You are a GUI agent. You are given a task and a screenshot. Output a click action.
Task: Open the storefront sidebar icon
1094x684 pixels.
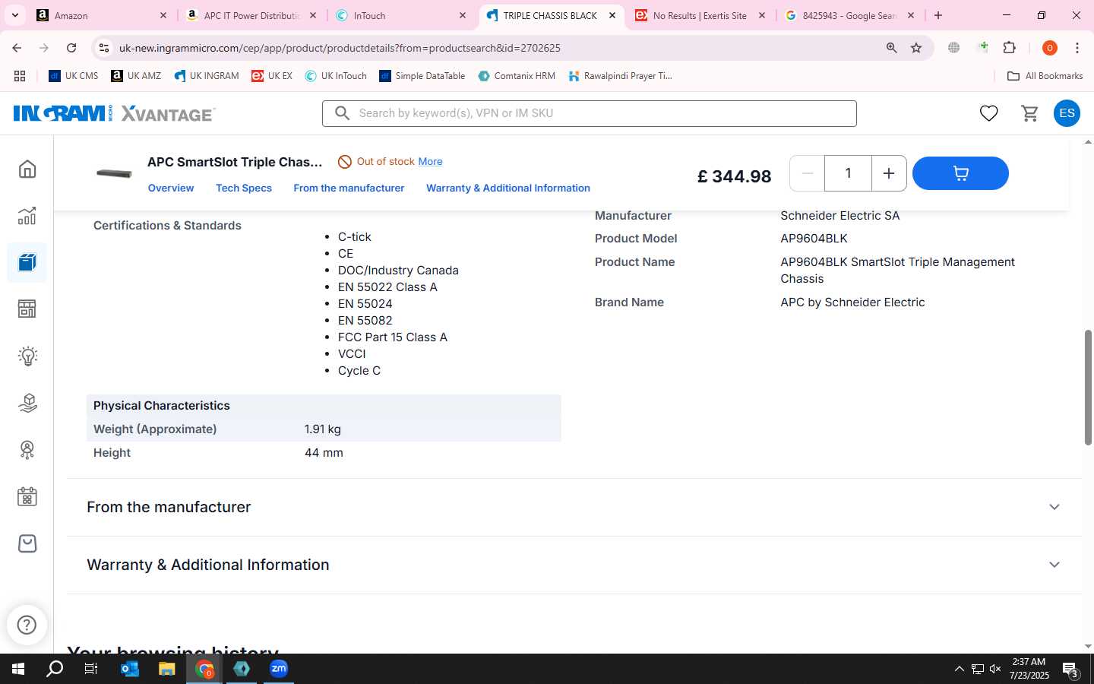[x=27, y=309]
